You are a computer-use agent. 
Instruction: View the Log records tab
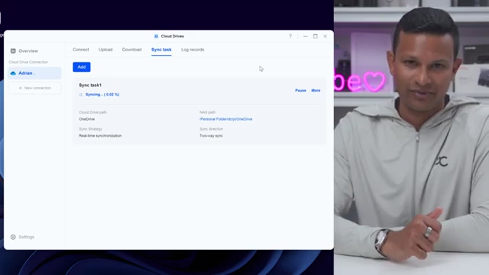tap(193, 49)
